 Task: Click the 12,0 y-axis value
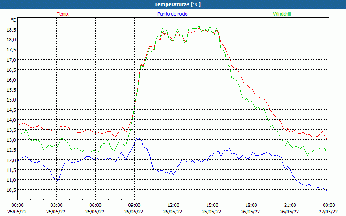[x=12, y=160]
